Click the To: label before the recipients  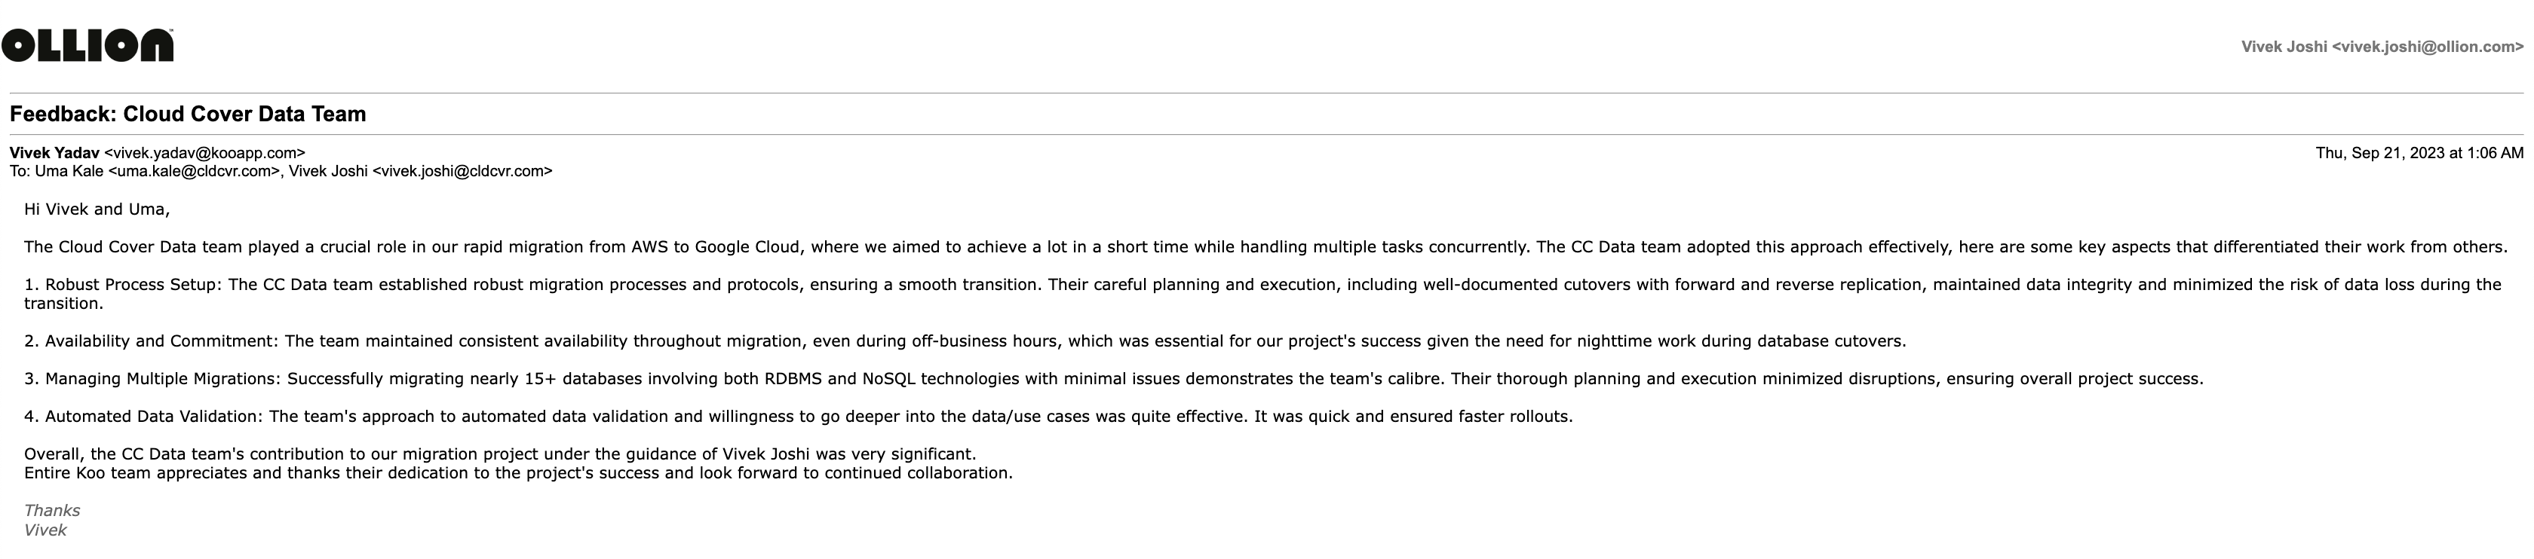[20, 171]
